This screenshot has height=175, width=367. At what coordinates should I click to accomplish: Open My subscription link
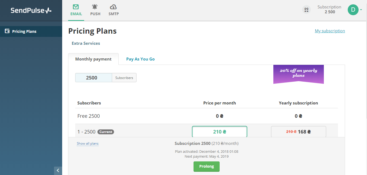(330, 31)
